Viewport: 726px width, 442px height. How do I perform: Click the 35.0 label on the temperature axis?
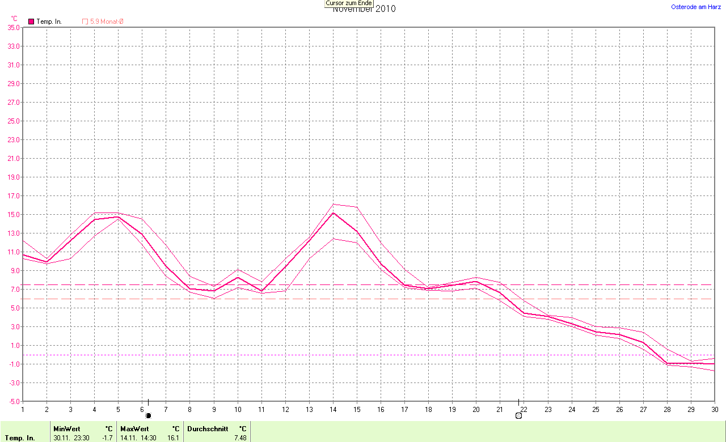[12, 27]
